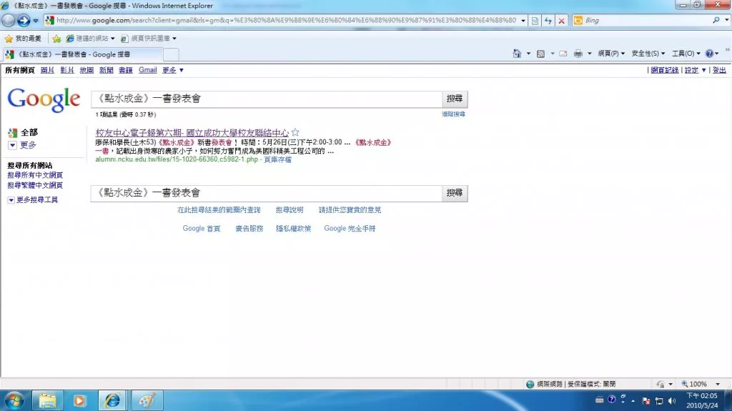Click the 圖片 images link in Google bar

pos(48,70)
